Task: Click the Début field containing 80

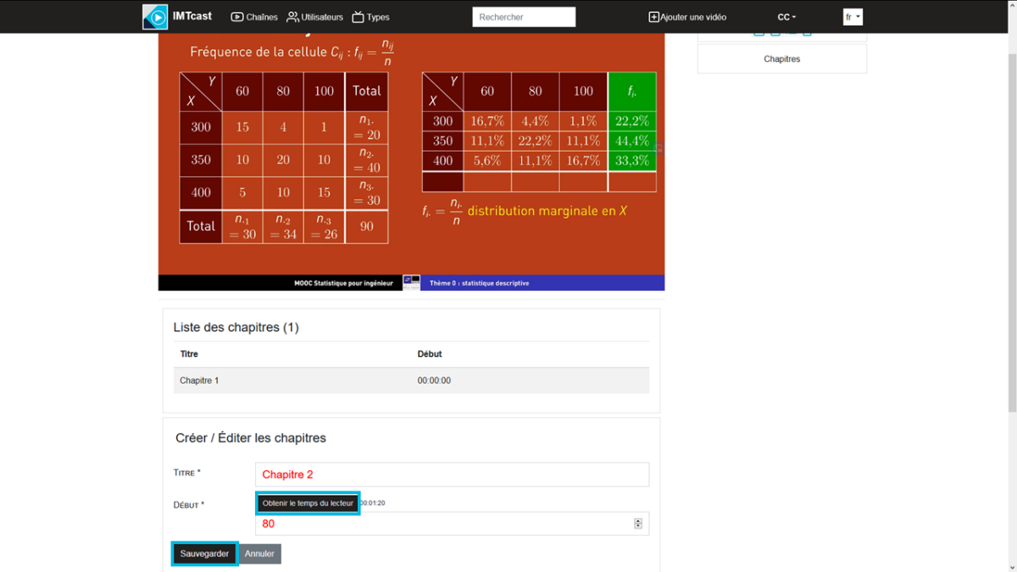Action: coord(452,524)
